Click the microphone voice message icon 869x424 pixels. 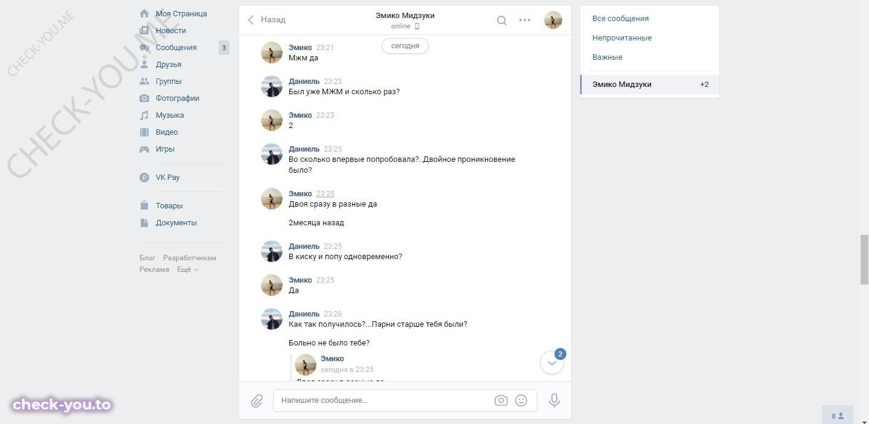tap(554, 400)
